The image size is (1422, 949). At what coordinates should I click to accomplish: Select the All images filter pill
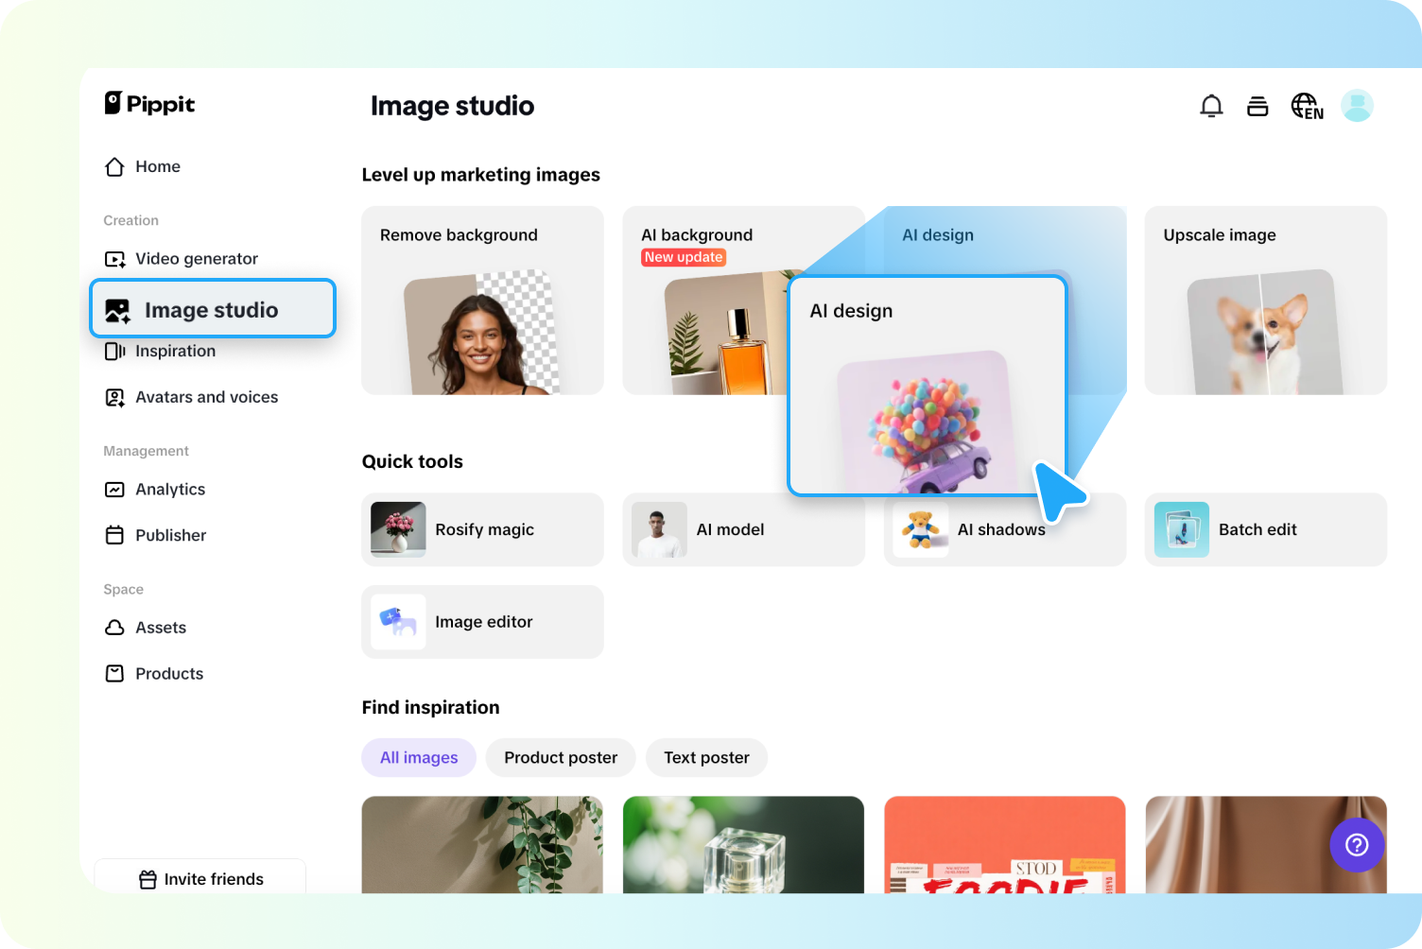tap(419, 757)
